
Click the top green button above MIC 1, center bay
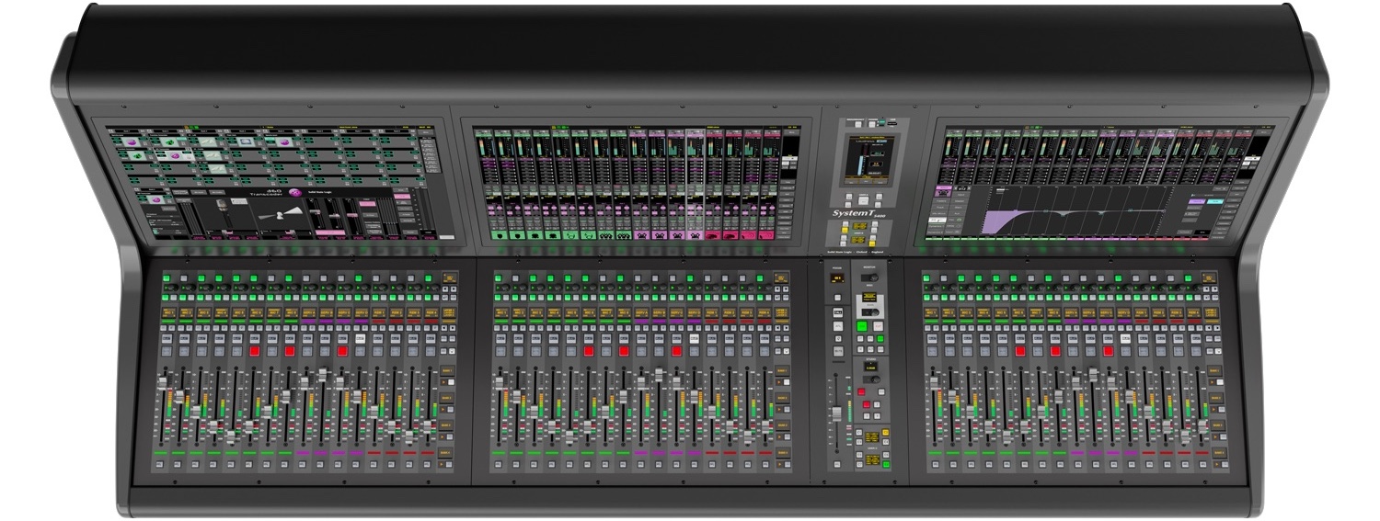point(499,277)
